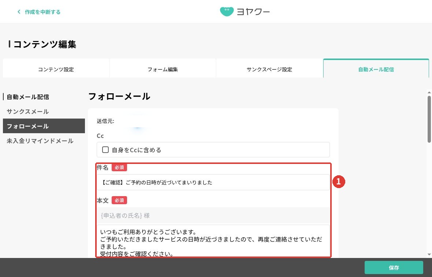The height and width of the screenshot is (277, 432).
Task: Enable 自身をCcに含める checkbox
Action: (x=105, y=150)
